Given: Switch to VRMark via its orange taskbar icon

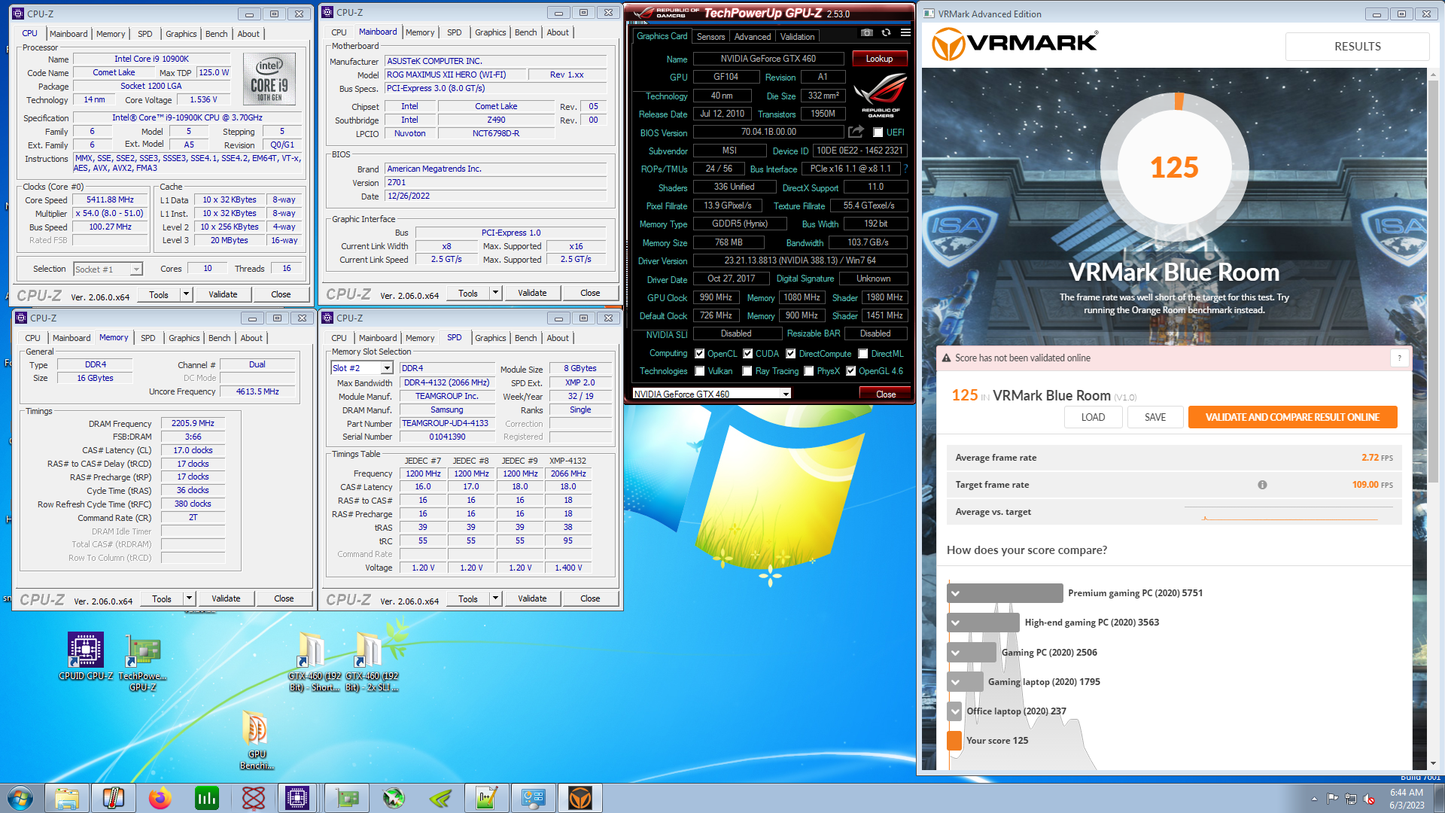Looking at the screenshot, I should click(580, 798).
